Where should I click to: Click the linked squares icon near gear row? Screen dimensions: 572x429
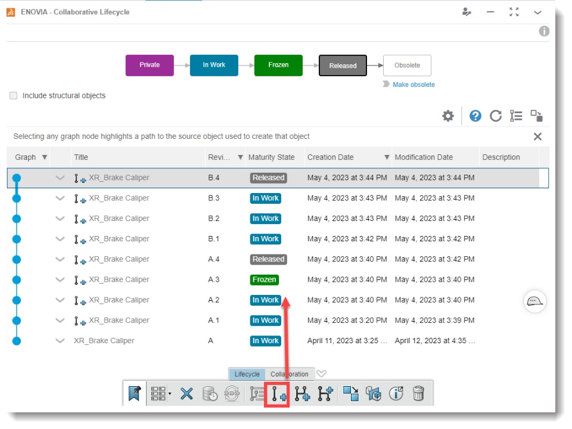537,116
